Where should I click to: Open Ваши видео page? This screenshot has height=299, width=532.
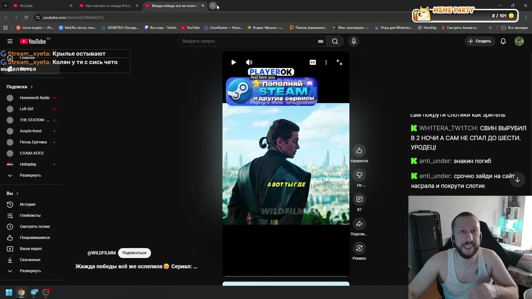[32, 249]
